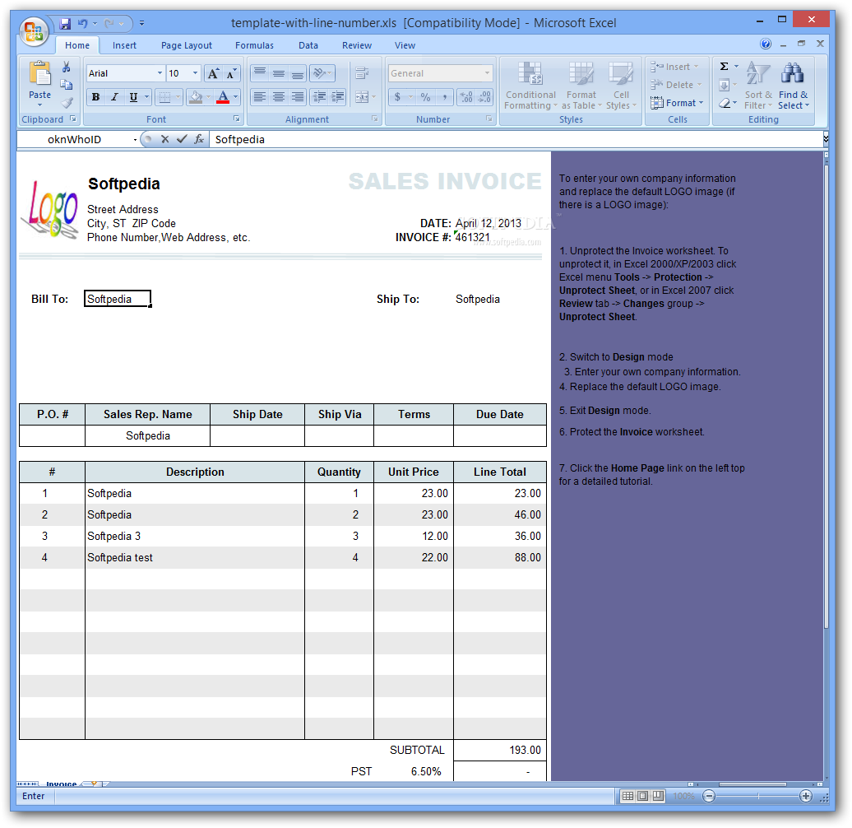Toggle Wrap Text

[x=361, y=73]
